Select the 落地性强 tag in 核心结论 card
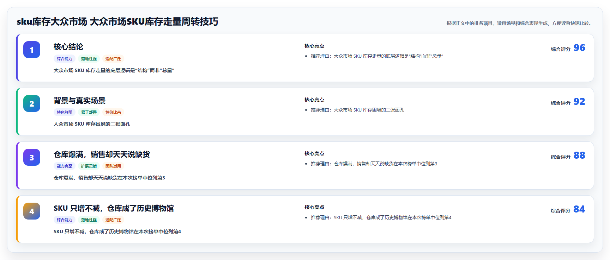The image size is (610, 260). coord(89,59)
